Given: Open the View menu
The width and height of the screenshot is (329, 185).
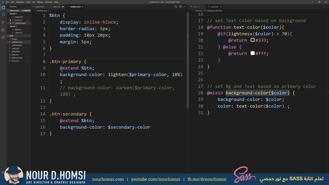Looking at the screenshot, I should pos(28,2).
